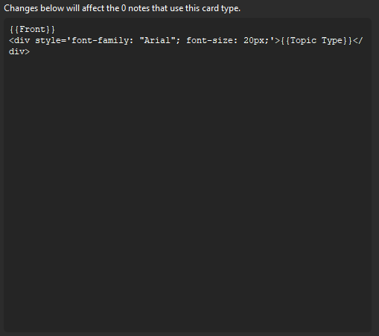The height and width of the screenshot is (336, 379).
Task: Click the word "Arial" in the template
Action: point(157,40)
